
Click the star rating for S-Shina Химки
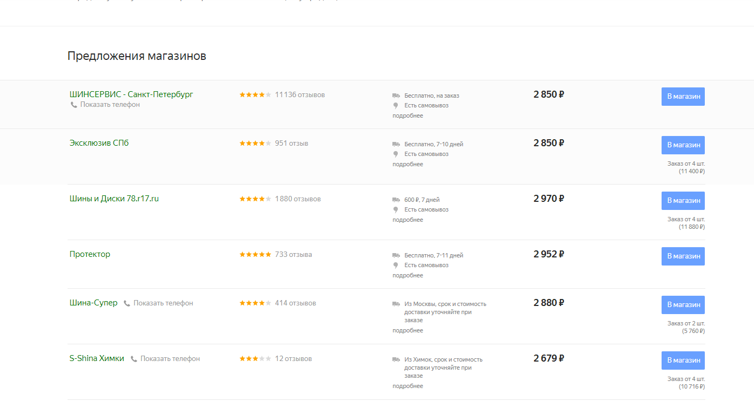[255, 359]
